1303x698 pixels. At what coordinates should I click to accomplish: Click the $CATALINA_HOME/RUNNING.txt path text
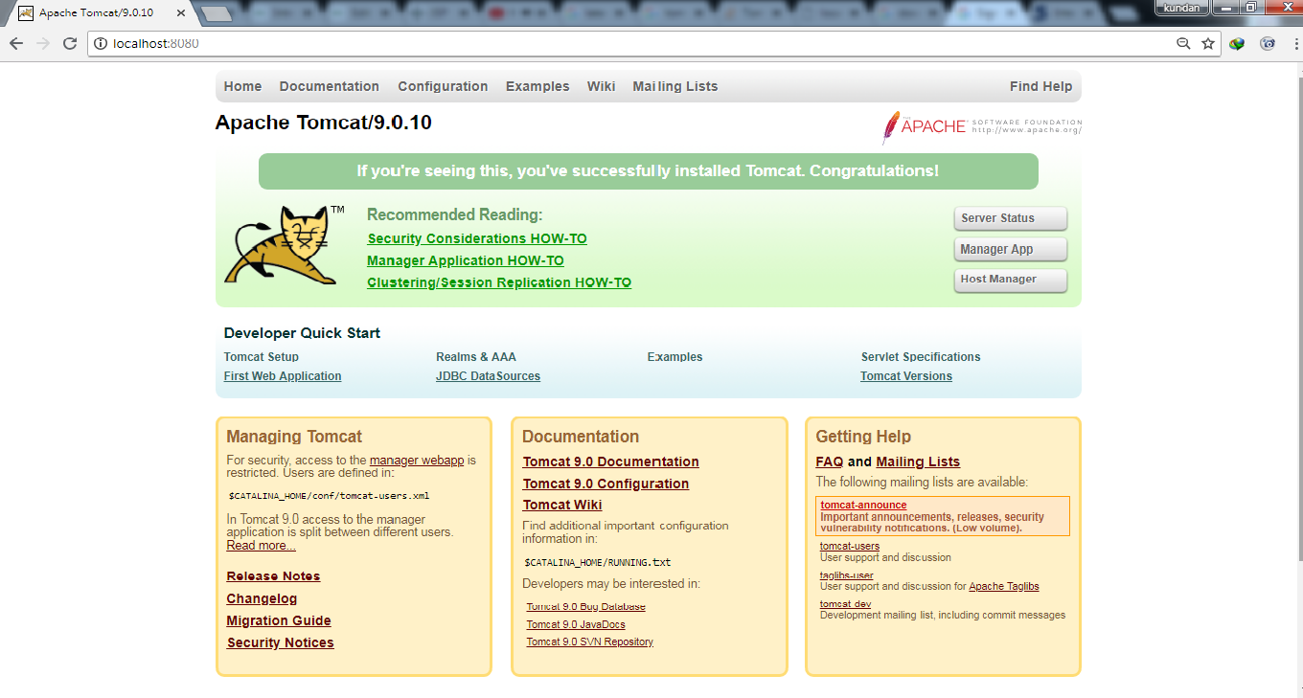(x=597, y=562)
